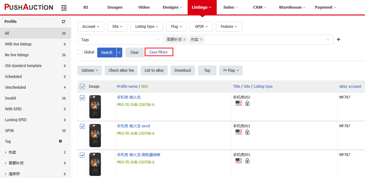Open Tag settings via the gear icon
Screen dimensions: 365x178
(60, 141)
